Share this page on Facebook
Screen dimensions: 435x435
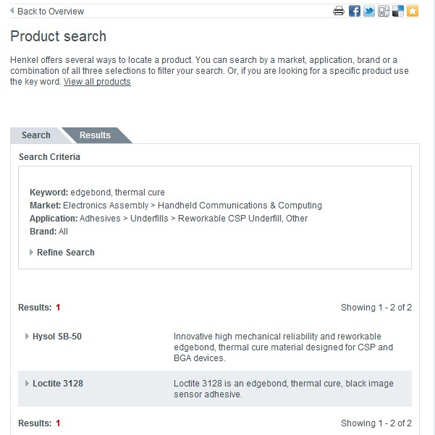click(x=354, y=12)
